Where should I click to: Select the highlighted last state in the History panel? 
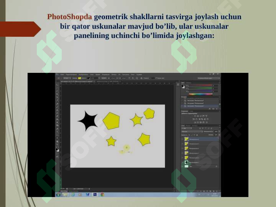click(200, 106)
